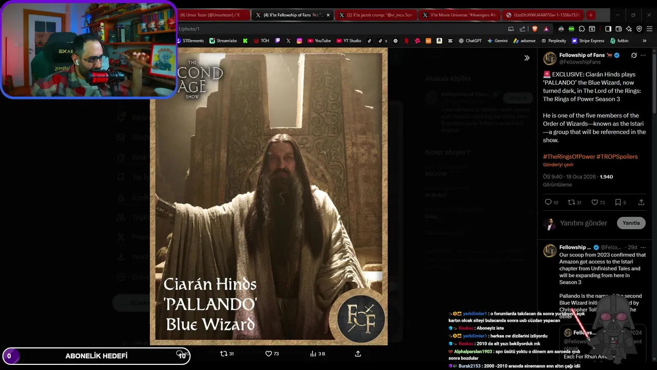The image size is (657, 370).
Task: Open #TROPSpoilers hashtag
Action: [617, 156]
